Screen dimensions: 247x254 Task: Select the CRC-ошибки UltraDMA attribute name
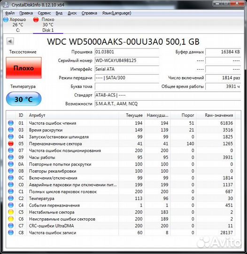(x=52, y=226)
